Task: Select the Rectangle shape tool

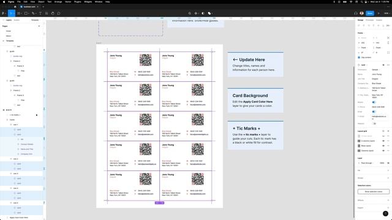Action: [26, 13]
